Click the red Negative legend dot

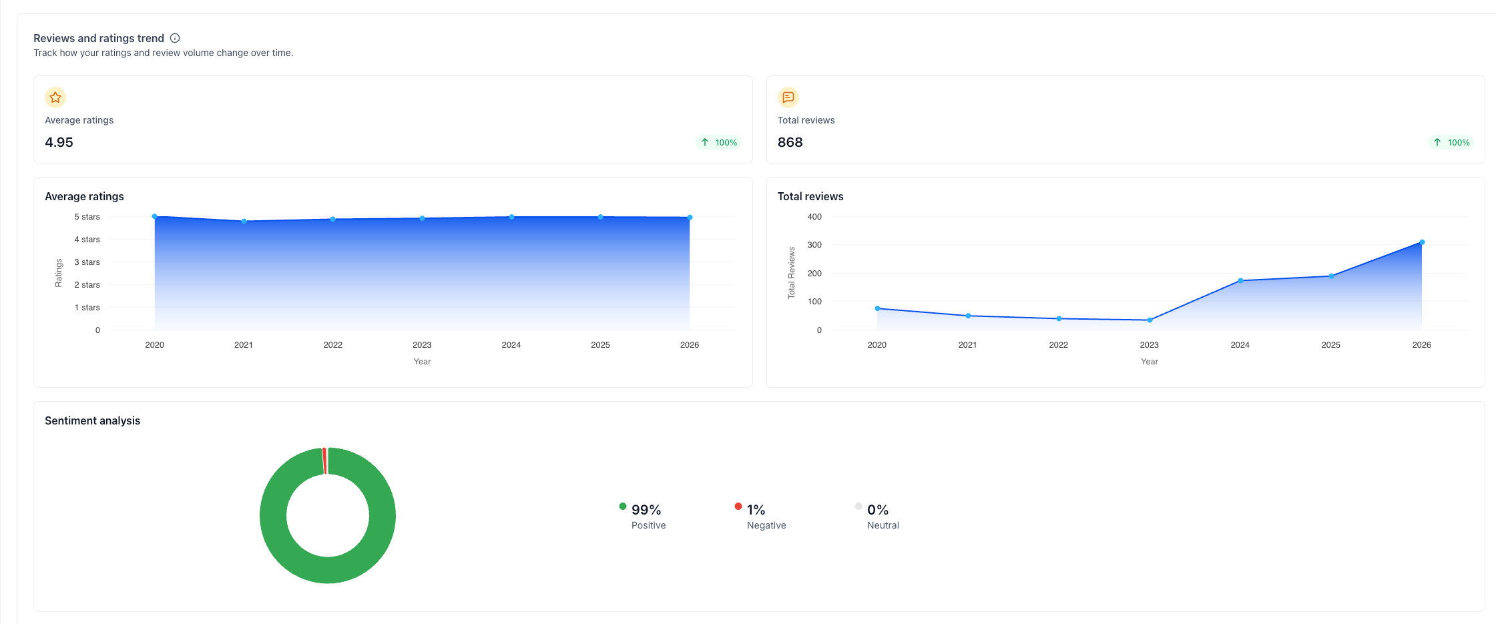click(738, 507)
